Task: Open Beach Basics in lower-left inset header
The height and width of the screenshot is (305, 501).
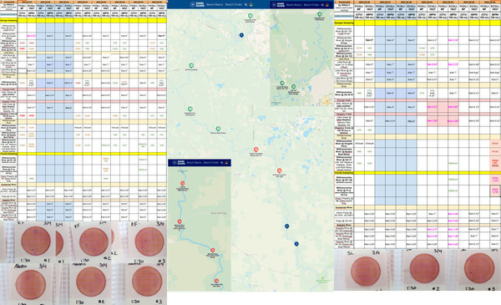Action: click(x=194, y=163)
